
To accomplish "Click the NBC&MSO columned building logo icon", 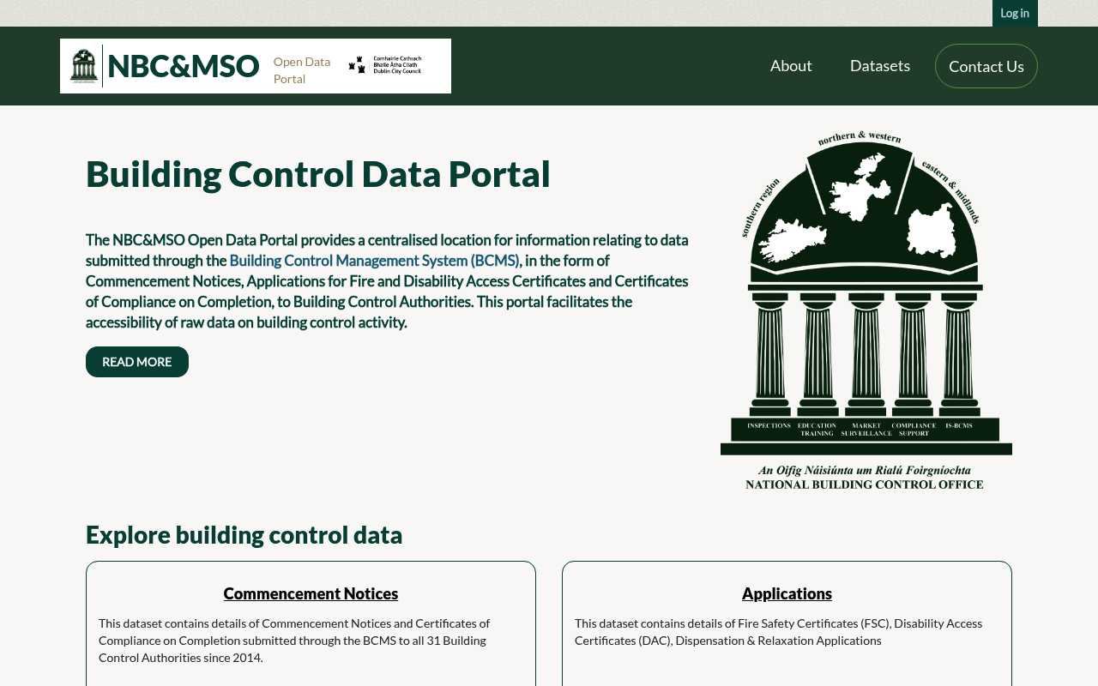I will (84, 66).
